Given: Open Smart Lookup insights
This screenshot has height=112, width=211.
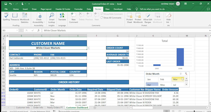Looking at the screenshot, I should [x=52, y=18].
